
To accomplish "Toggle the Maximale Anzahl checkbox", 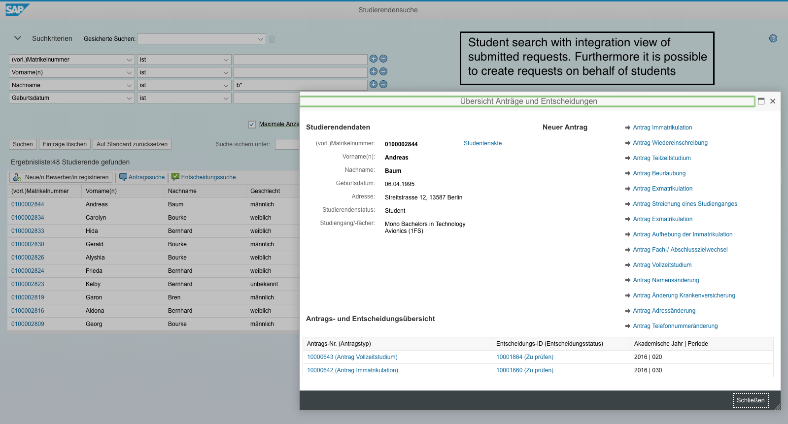I will tap(252, 125).
